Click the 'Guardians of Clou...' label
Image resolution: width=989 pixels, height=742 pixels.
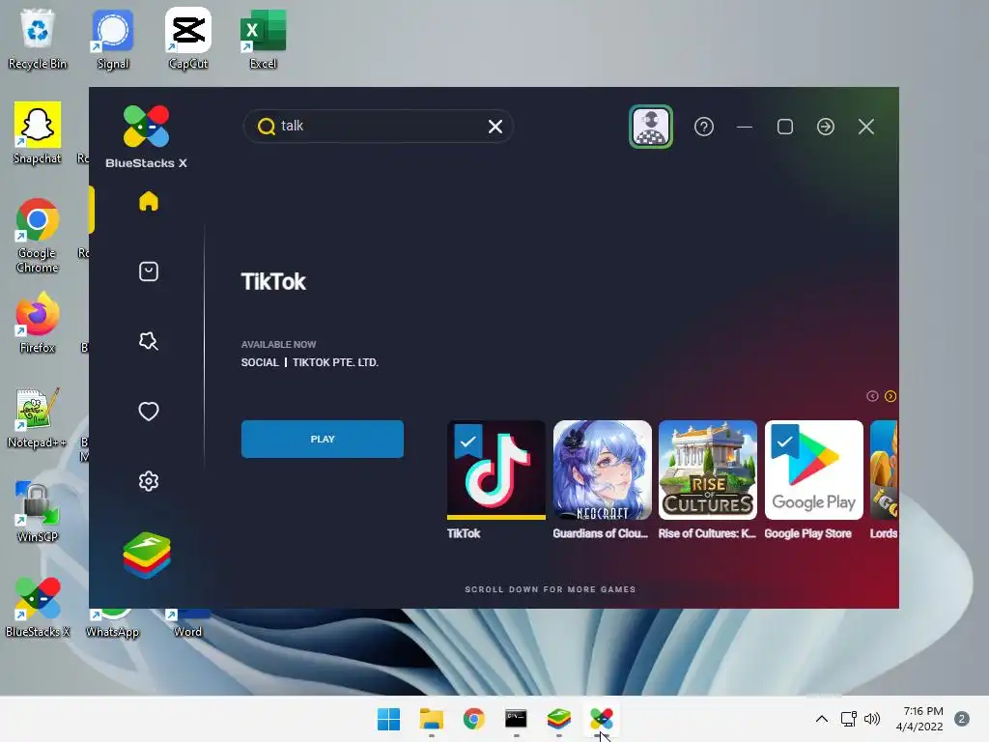point(601,533)
